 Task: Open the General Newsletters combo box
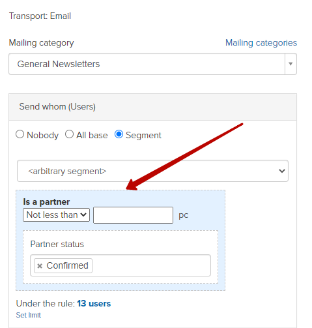(152, 64)
